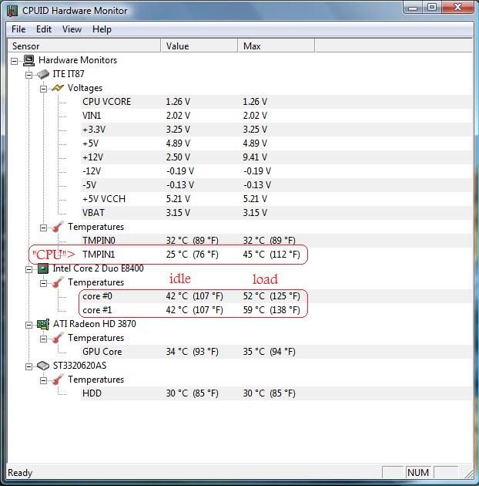Select the +5V VCCH row
This screenshot has height=486, width=479.
[x=276, y=199]
